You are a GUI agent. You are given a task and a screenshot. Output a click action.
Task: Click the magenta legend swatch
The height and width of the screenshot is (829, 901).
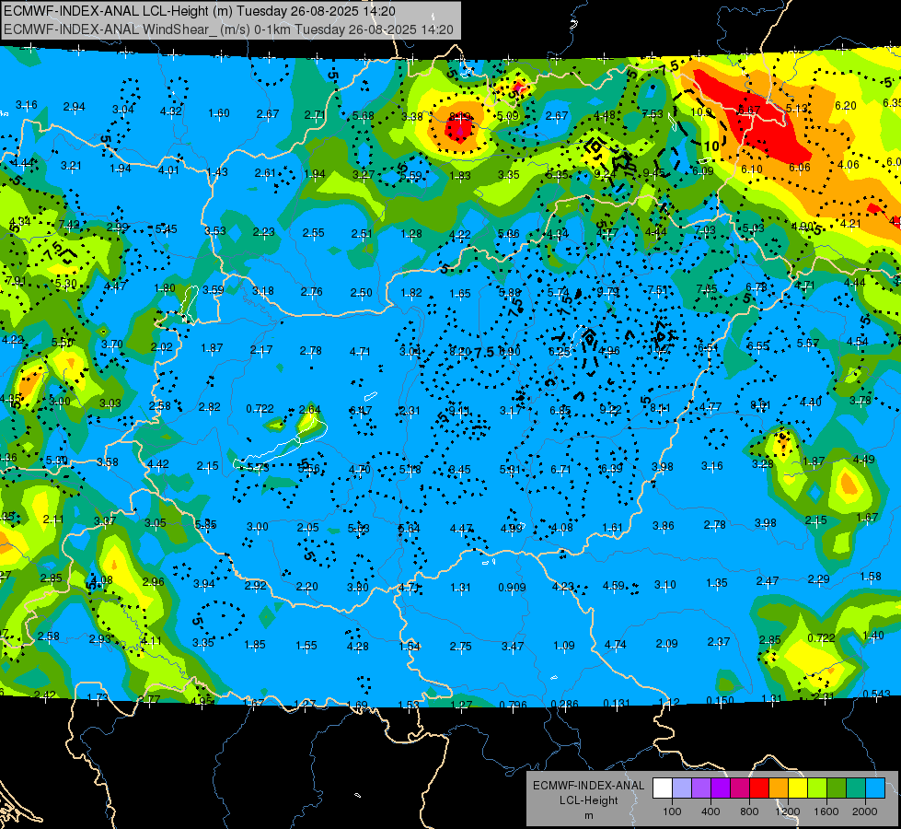point(740,788)
